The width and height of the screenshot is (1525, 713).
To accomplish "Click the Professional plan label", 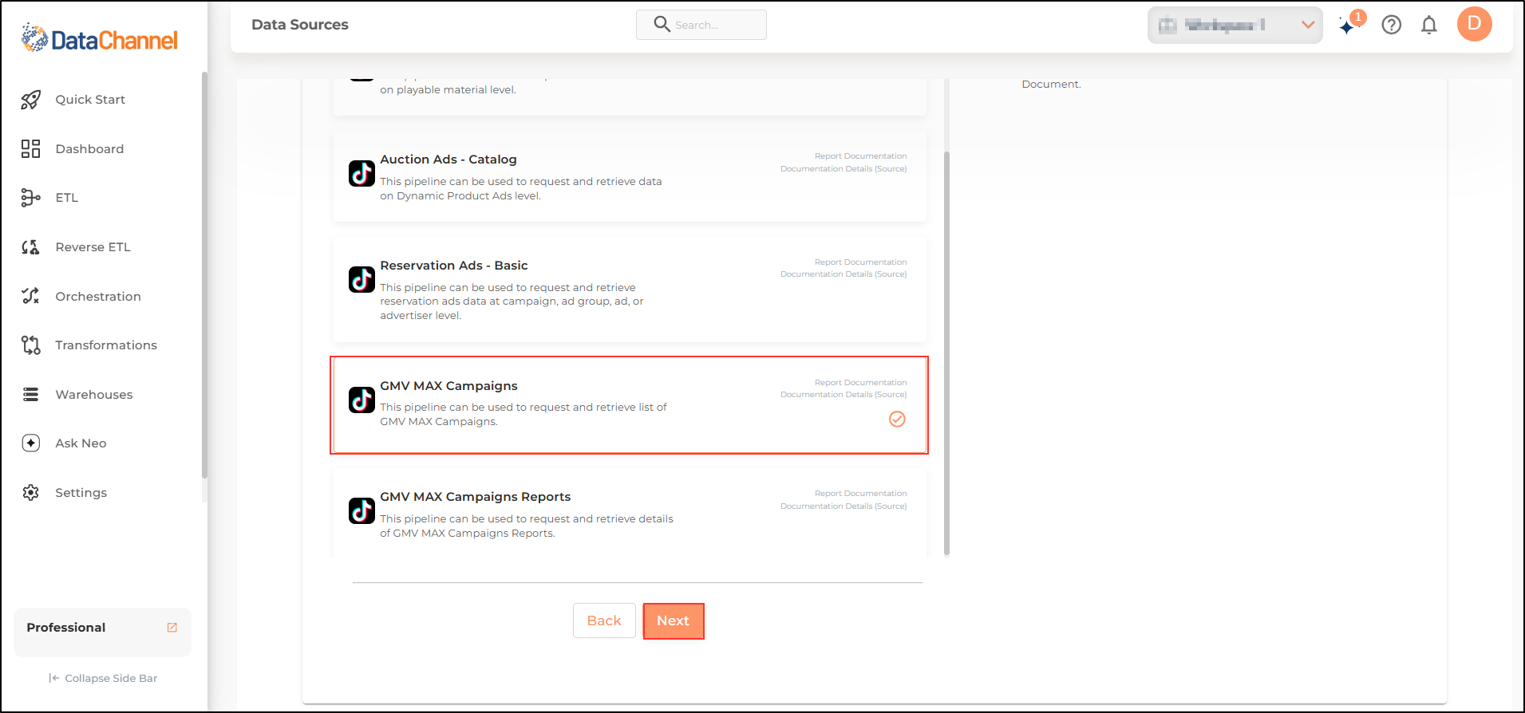I will (x=66, y=628).
